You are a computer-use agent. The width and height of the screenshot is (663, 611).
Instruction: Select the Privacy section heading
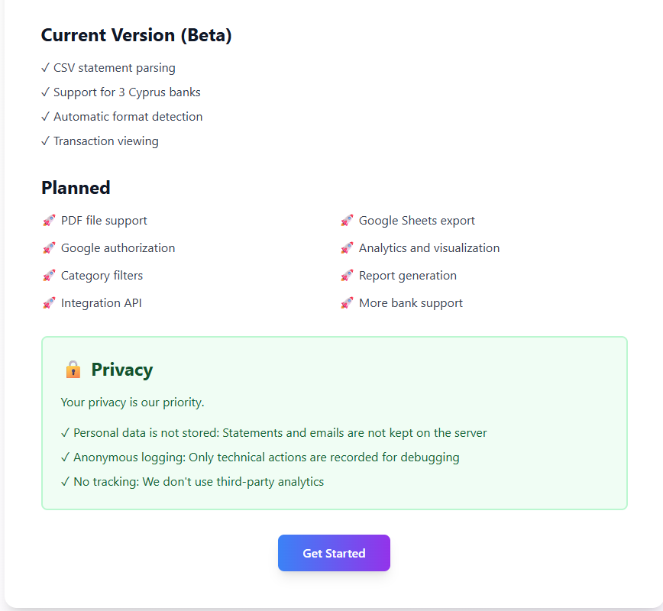coord(122,369)
